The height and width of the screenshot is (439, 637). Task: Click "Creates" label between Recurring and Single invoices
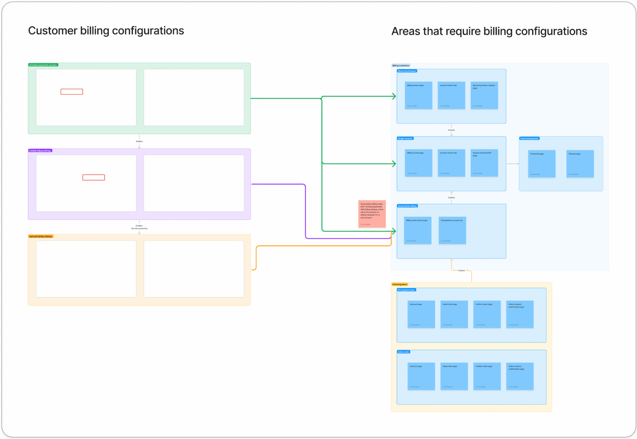pos(452,130)
